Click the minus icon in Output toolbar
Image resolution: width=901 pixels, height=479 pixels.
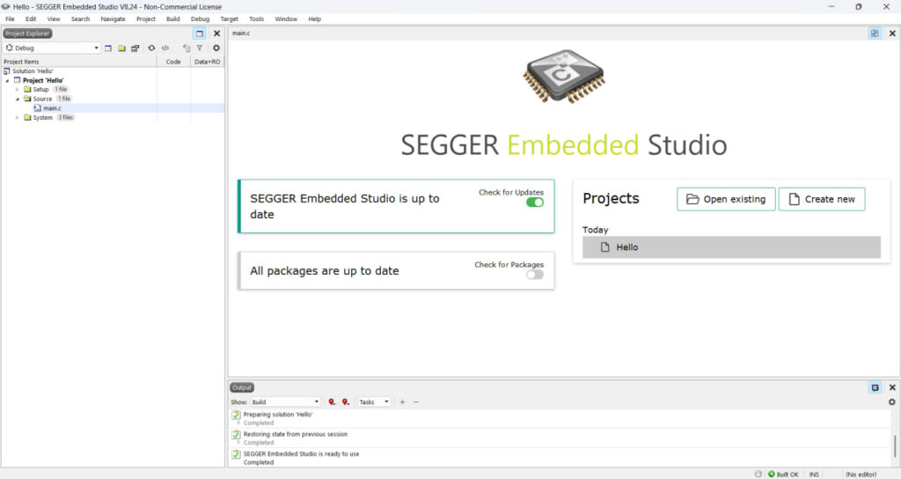coord(416,402)
